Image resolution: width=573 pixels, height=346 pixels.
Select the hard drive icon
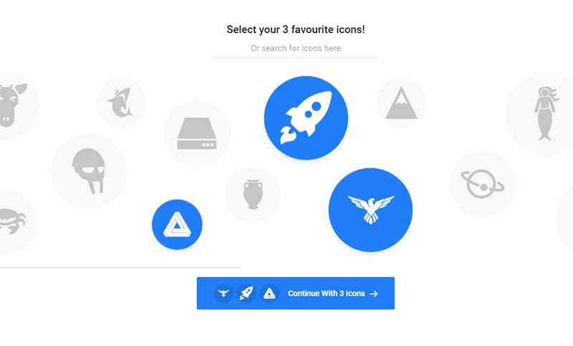coord(197,133)
